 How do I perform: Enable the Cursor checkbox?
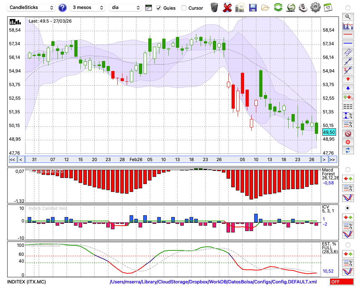click(x=184, y=8)
